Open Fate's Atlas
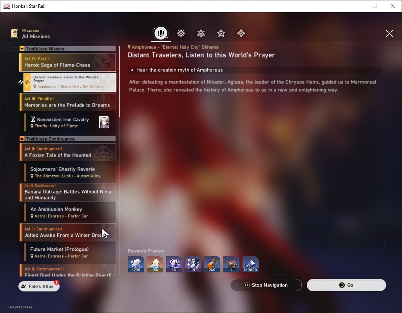This screenshot has width=402, height=313. click(39, 286)
